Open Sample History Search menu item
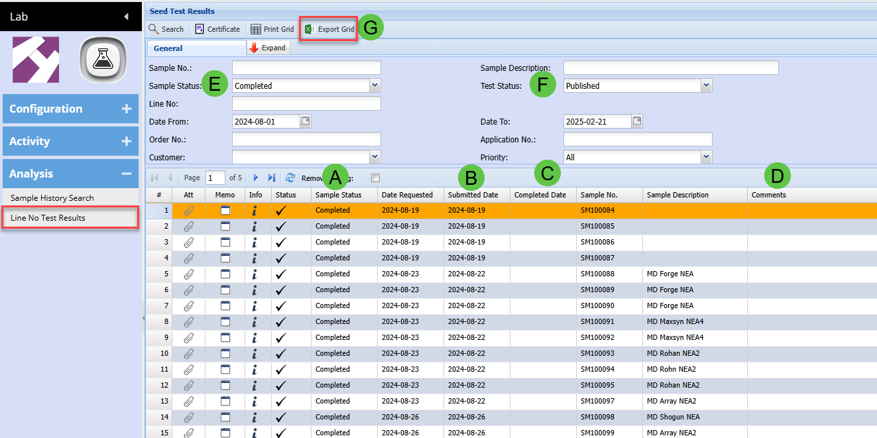Viewport: 877px width, 438px height. coord(52,198)
